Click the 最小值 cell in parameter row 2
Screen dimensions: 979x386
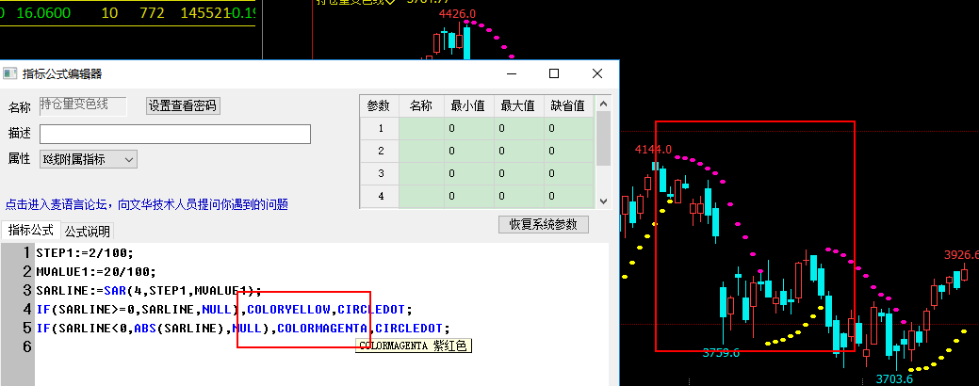(x=468, y=151)
